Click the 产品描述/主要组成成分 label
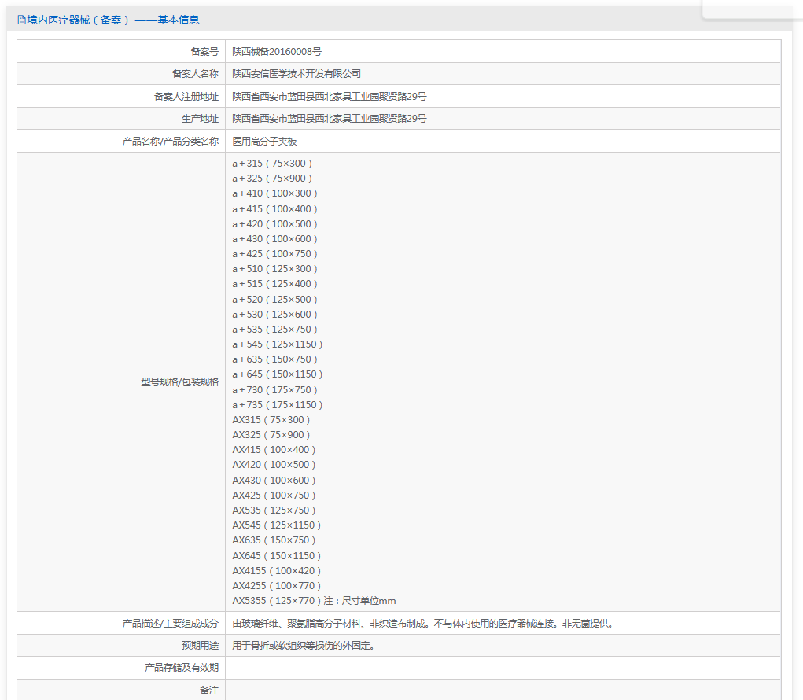 coord(170,624)
